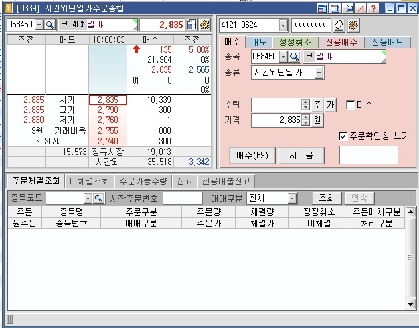
Task: Click the eraser icon next to the password field
Action: [339, 25]
